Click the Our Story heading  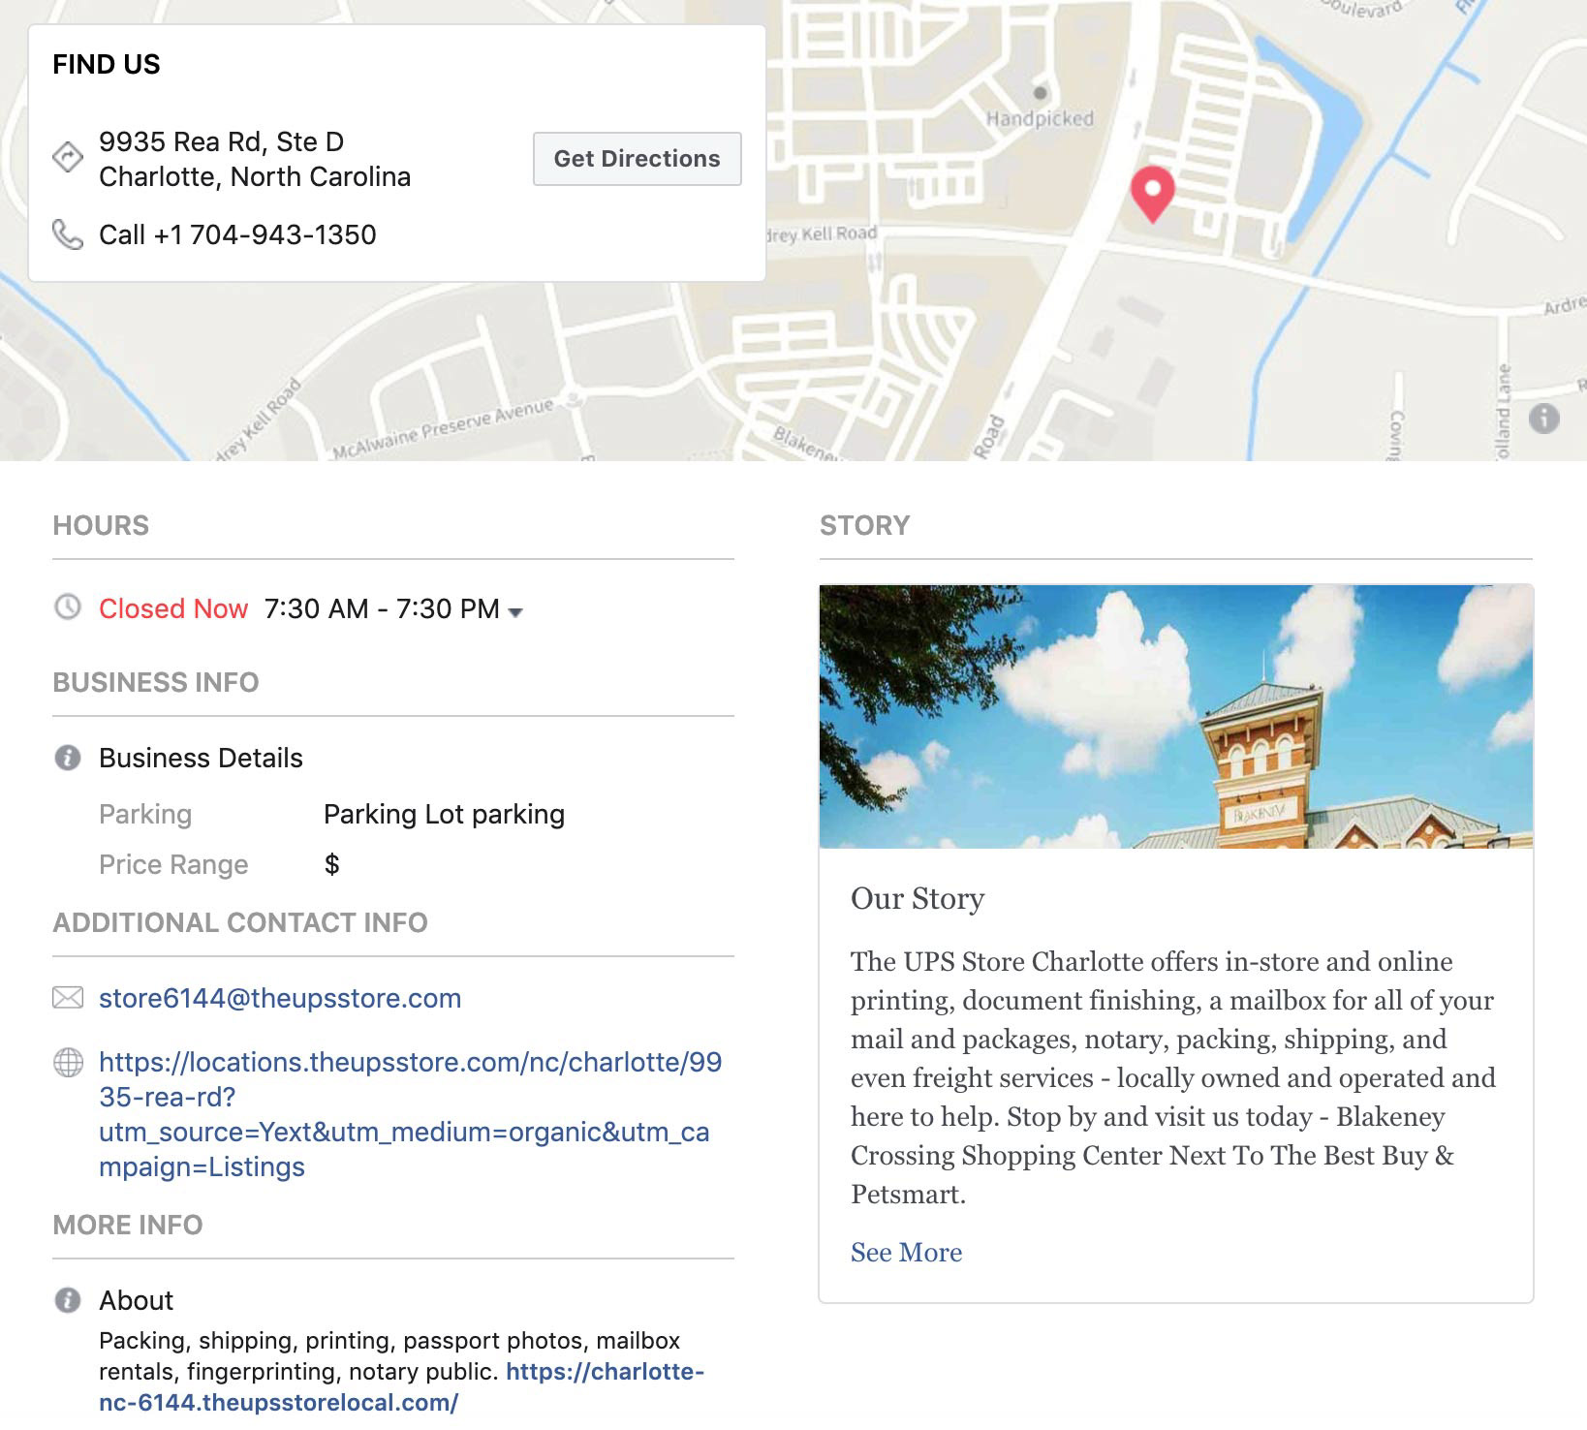918,899
